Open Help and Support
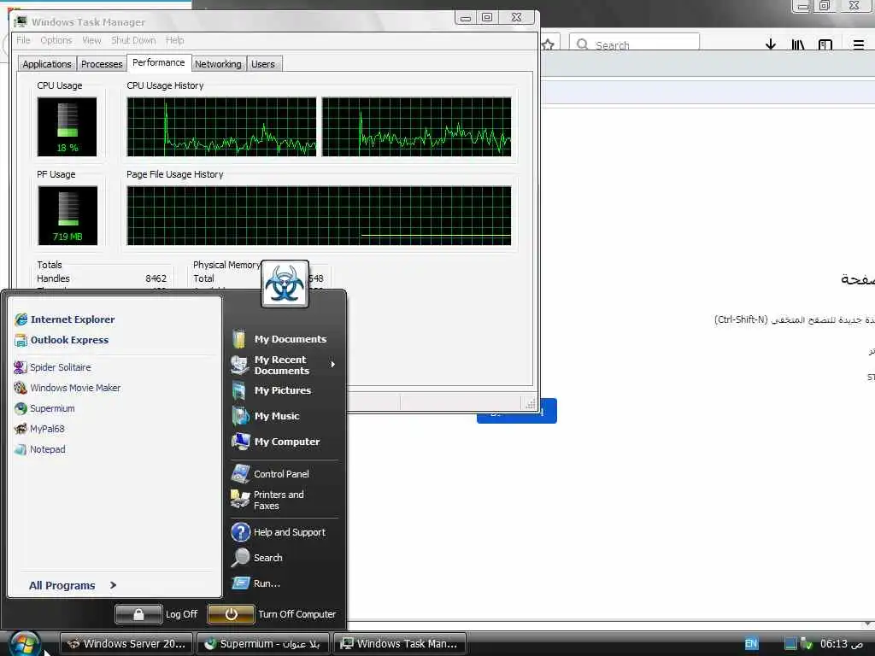875x656 pixels. [x=279, y=532]
